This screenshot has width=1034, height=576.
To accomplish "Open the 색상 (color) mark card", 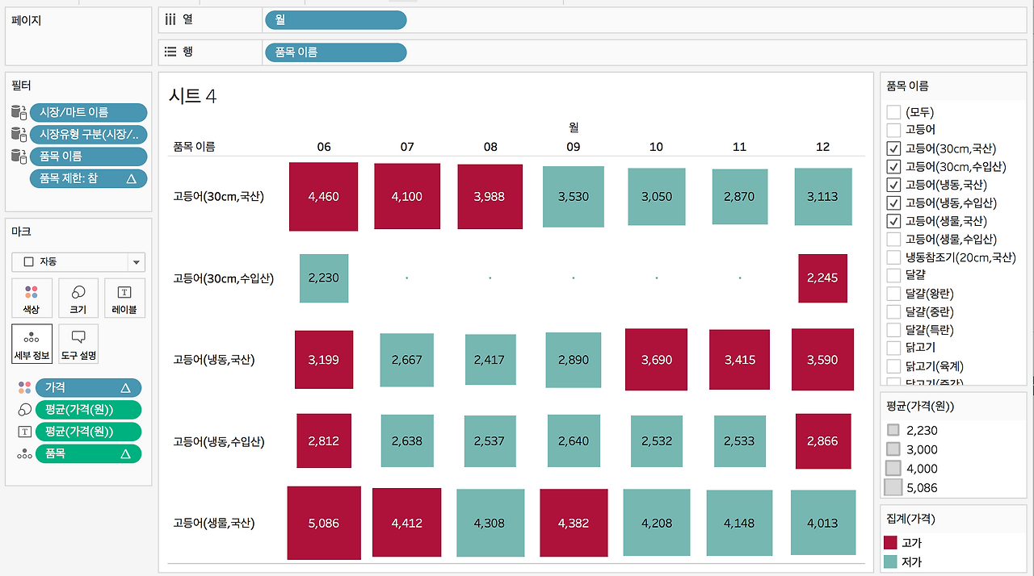I will click(32, 298).
